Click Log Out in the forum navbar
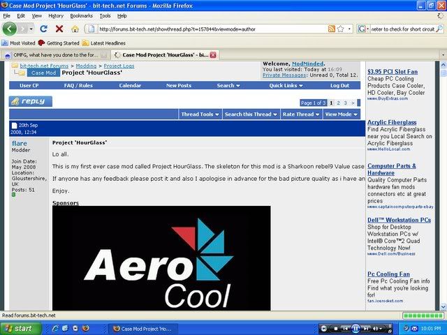447x335 pixels. click(x=340, y=85)
